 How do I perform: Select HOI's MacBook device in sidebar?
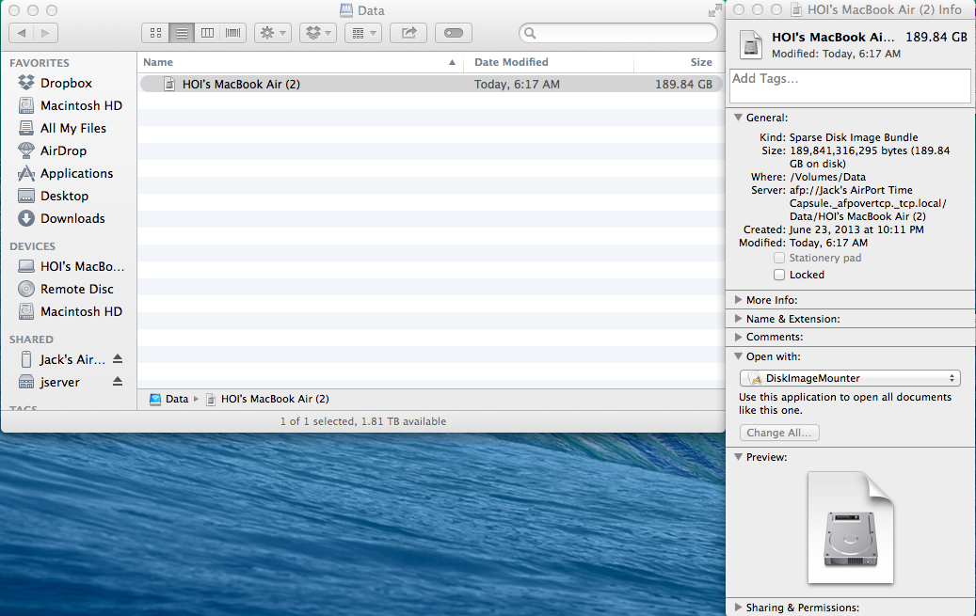(82, 266)
